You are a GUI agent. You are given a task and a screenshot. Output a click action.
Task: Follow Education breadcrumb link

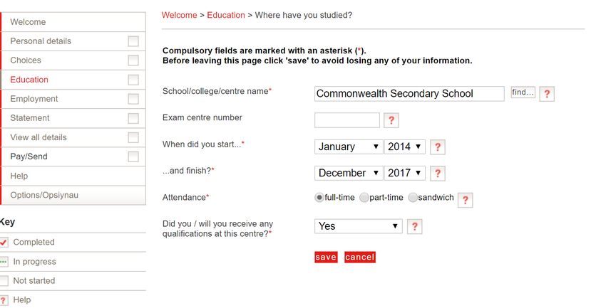[x=226, y=15]
